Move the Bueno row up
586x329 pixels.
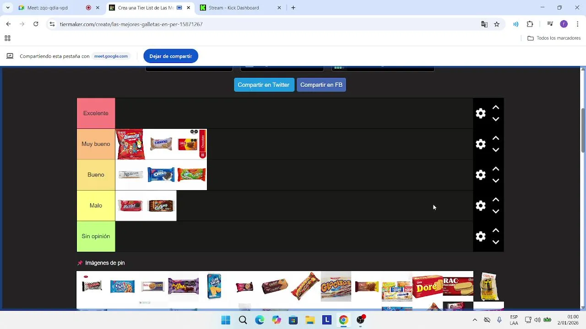tap(495, 169)
